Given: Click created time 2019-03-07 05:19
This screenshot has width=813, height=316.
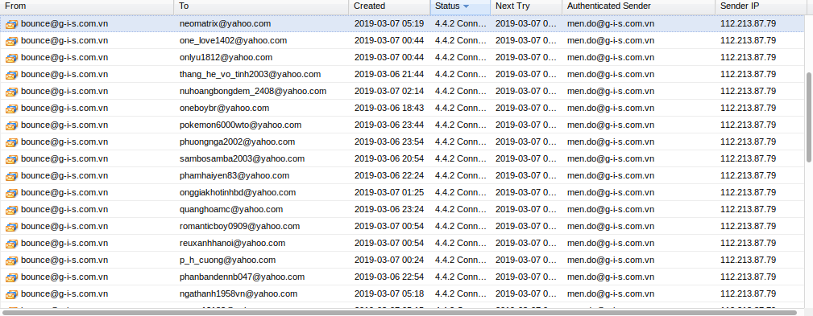Looking at the screenshot, I should click(389, 24).
